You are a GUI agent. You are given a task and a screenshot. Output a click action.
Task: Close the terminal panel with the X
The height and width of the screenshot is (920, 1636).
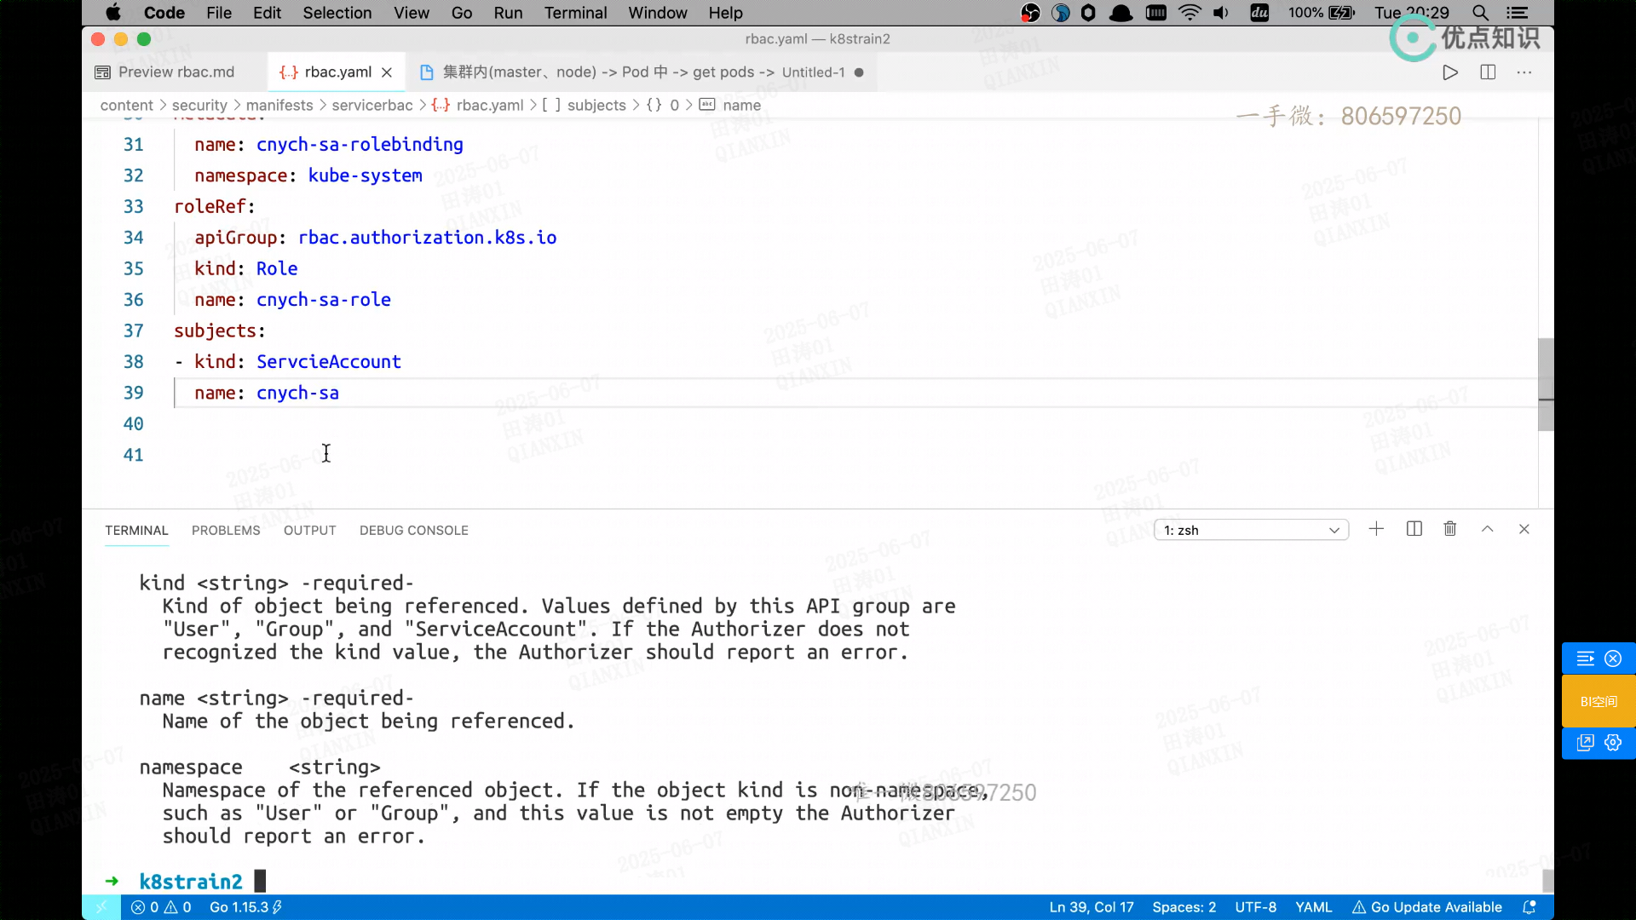click(1524, 529)
